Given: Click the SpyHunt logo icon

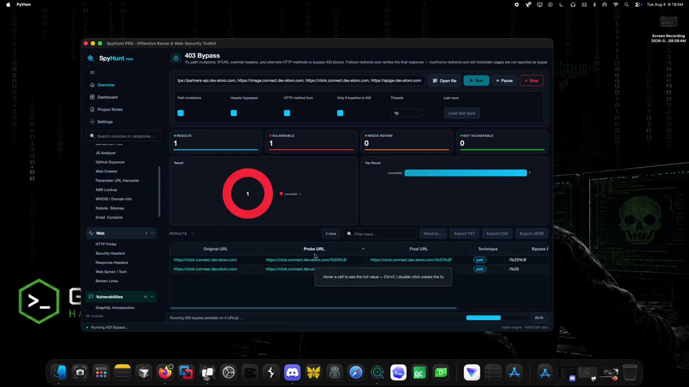Looking at the screenshot, I should click(90, 59).
